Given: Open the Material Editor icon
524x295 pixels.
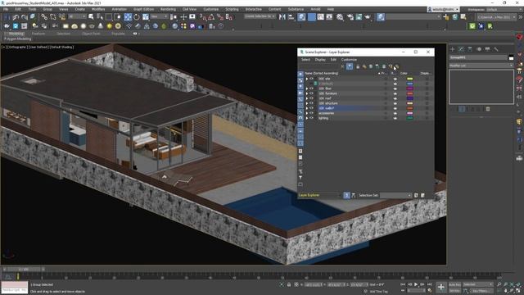Looking at the screenshot, I should 340,16.
